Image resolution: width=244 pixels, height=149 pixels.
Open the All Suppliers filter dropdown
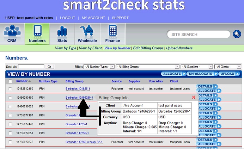(x=197, y=67)
